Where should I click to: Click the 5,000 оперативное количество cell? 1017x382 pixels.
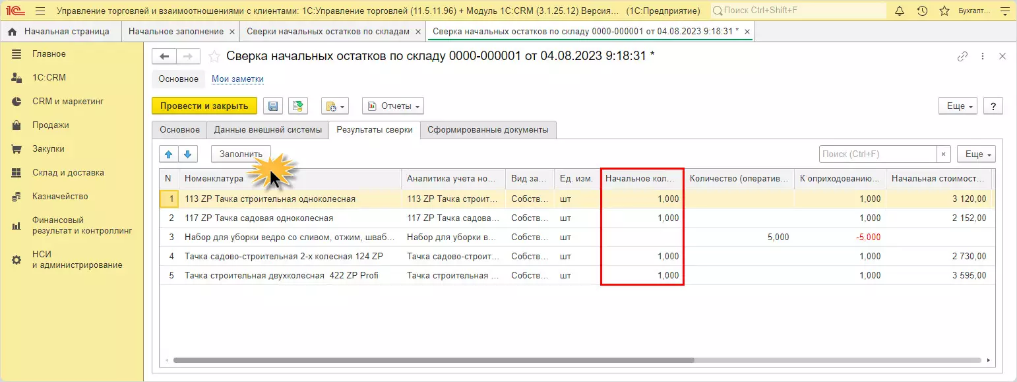pos(739,237)
